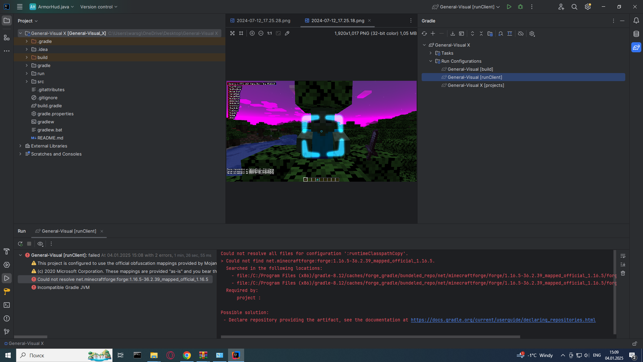Download sources in Gradle panel
Screen dimensions: 643x362
452,34
